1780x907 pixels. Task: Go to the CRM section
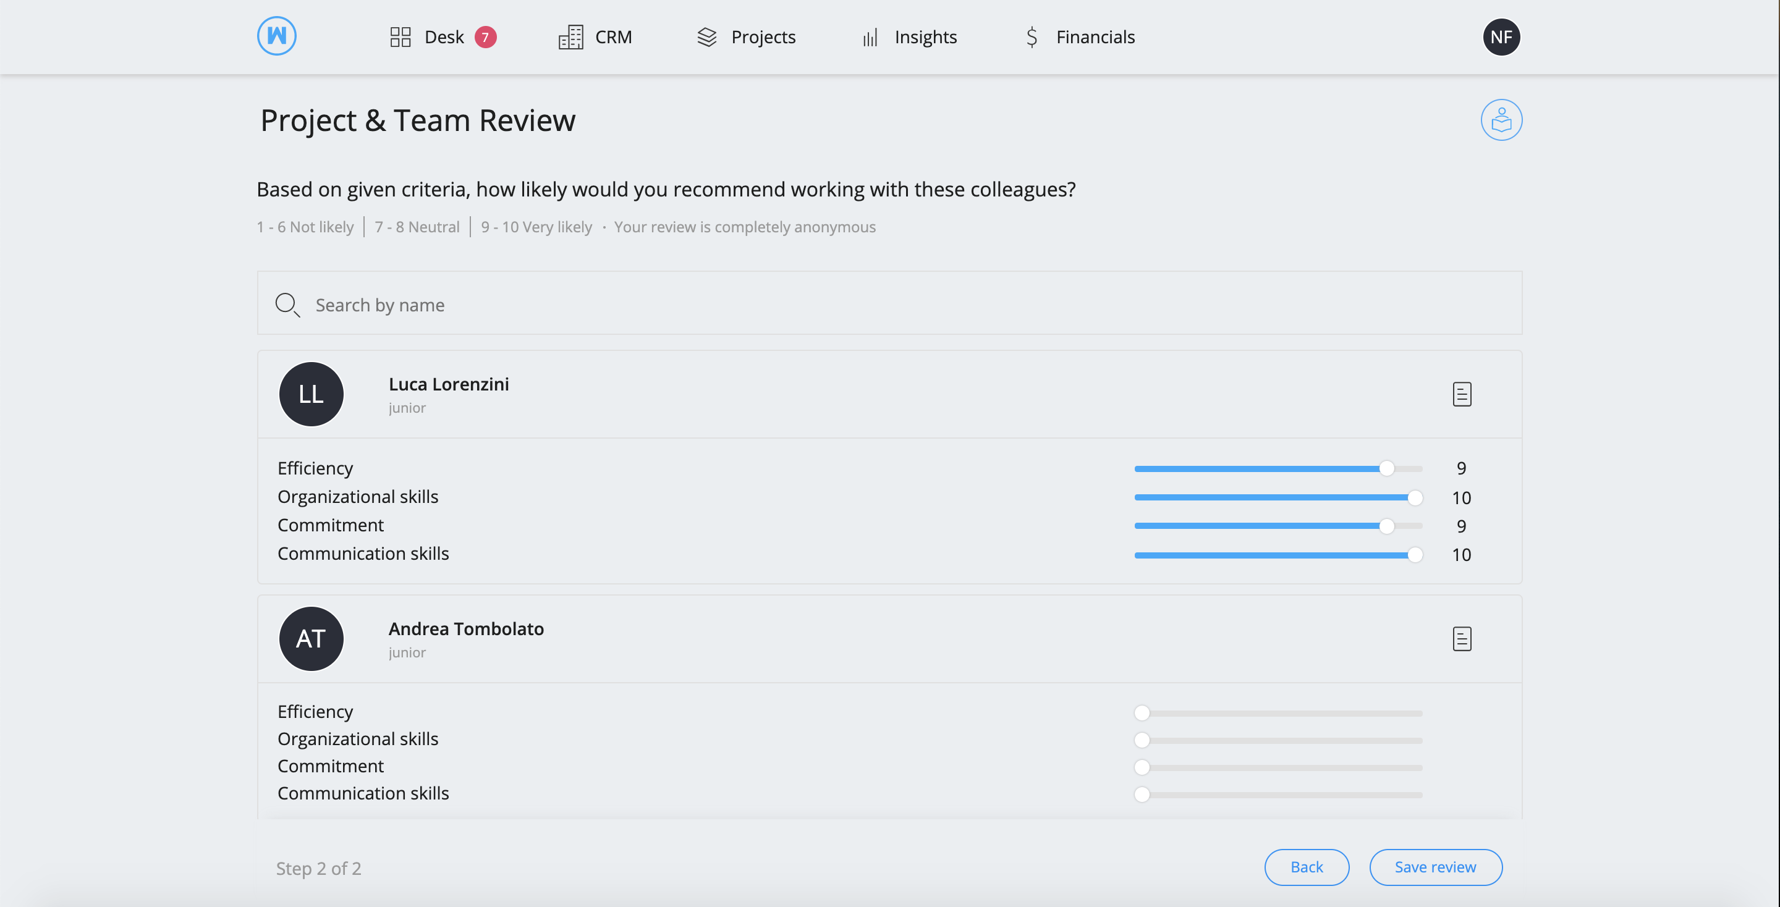595,37
